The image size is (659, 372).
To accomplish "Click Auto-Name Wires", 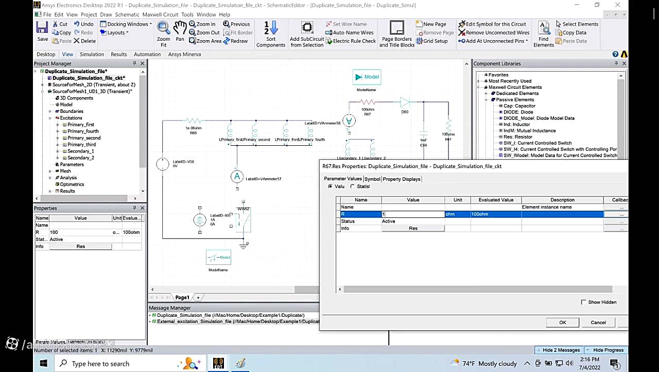I will [349, 32].
